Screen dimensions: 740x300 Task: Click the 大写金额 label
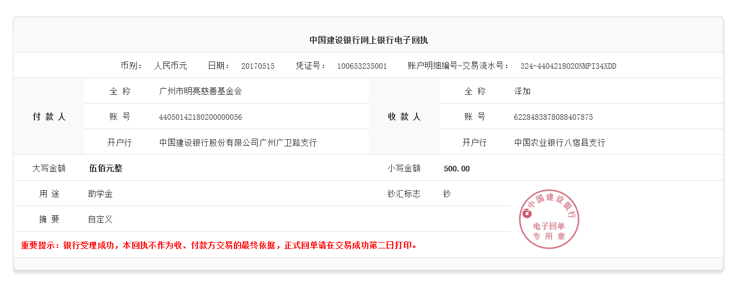coord(49,168)
